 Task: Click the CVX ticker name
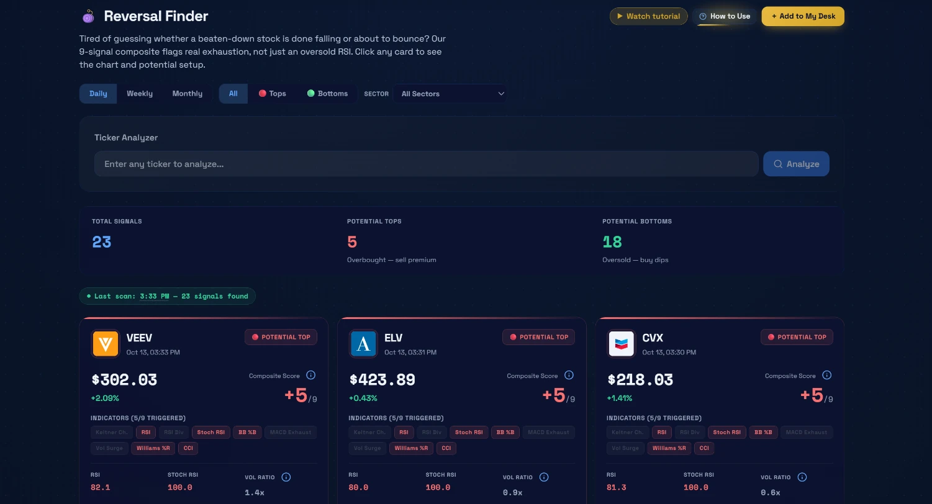point(653,338)
